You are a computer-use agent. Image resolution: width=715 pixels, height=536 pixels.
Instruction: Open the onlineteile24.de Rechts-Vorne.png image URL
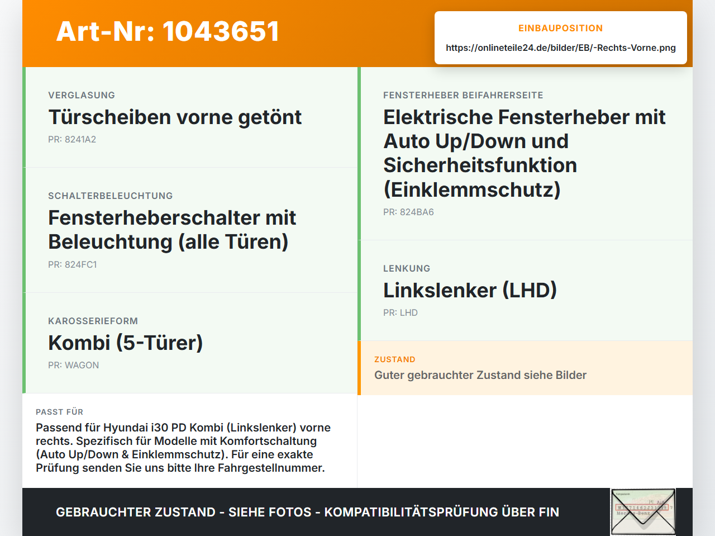(x=561, y=48)
